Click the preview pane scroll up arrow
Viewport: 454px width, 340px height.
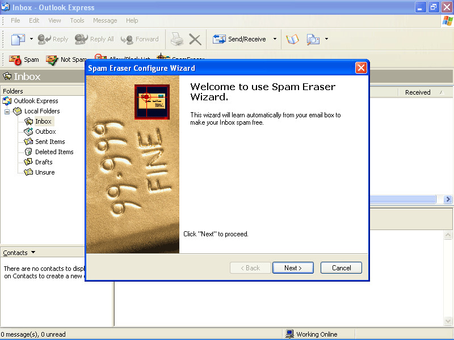448,235
